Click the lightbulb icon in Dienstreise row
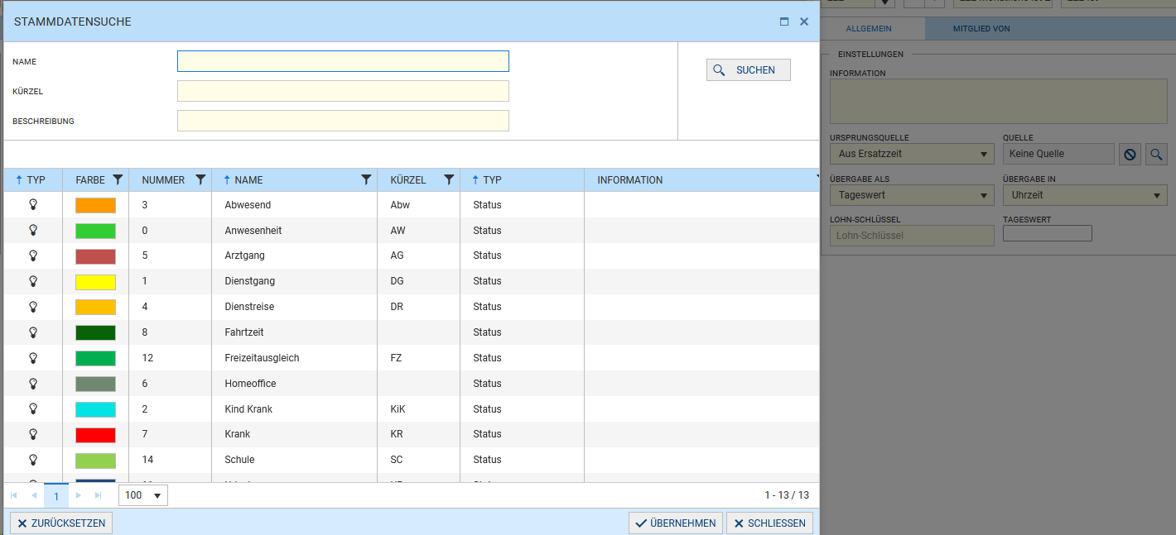This screenshot has width=1176, height=535. (33, 307)
